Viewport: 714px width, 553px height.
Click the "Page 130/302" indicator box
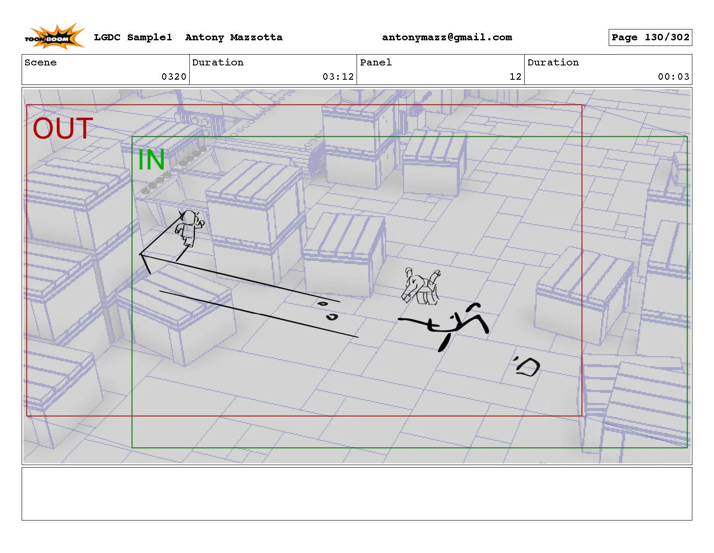(650, 37)
